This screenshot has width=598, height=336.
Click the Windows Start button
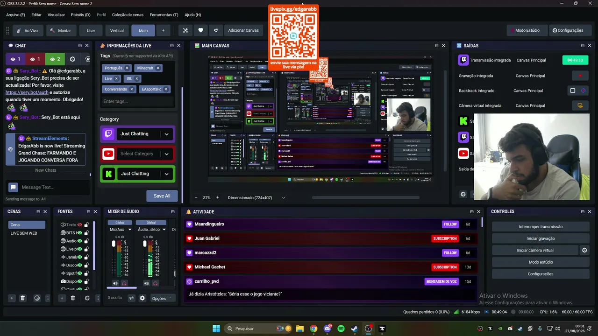[x=216, y=329]
